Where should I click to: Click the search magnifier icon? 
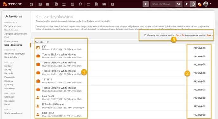[179, 4]
